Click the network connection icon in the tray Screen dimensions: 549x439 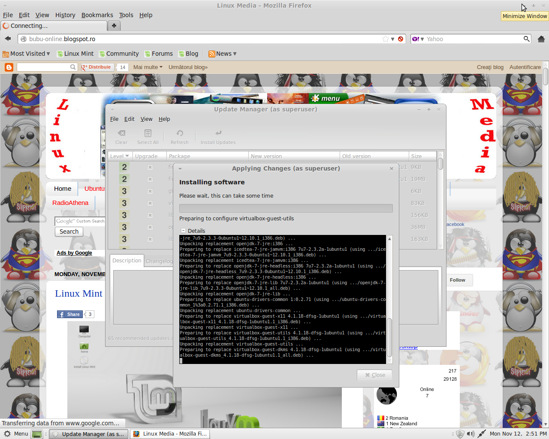click(482, 434)
